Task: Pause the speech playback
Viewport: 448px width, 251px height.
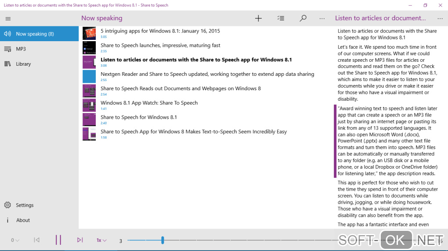Action: click(x=58, y=240)
